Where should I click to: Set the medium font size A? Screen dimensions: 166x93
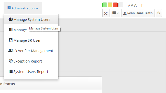click(132, 6)
